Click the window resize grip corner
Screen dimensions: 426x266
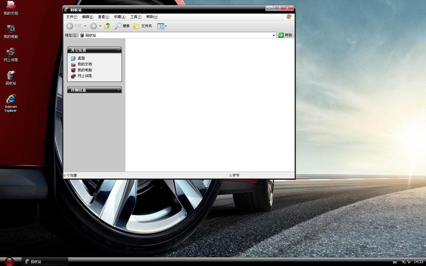[x=293, y=176]
